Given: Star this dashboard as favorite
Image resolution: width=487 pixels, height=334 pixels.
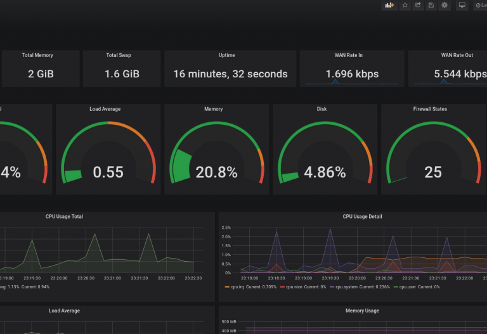Looking at the screenshot, I should [405, 5].
